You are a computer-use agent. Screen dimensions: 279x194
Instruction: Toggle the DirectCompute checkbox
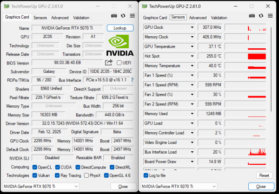(78, 167)
